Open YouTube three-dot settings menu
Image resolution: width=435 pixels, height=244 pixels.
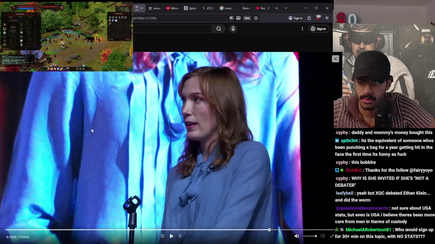[302, 29]
